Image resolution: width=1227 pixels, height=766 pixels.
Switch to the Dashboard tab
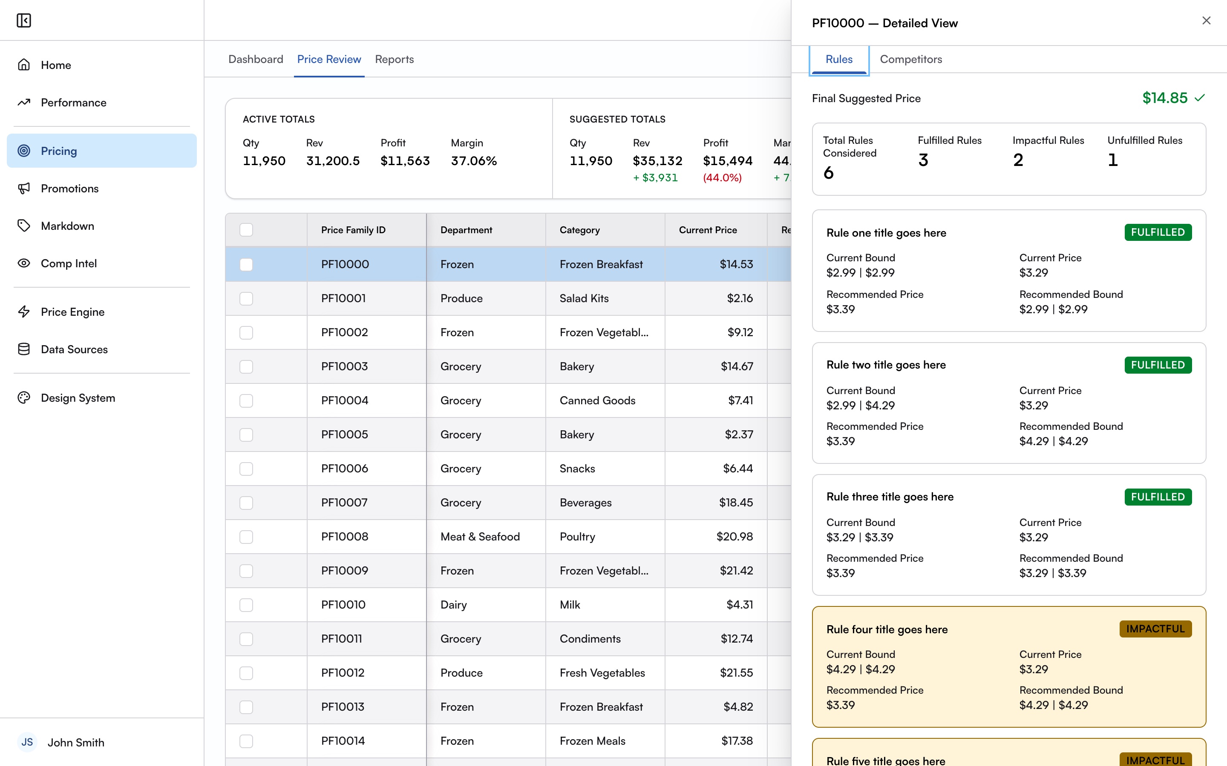coord(256,59)
